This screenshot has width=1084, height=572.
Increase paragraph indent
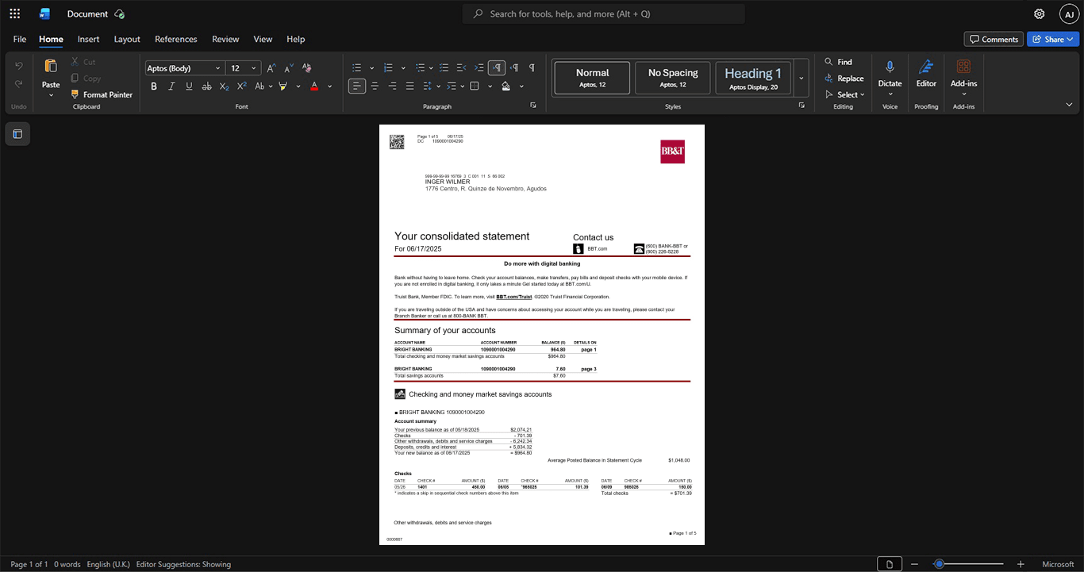[x=479, y=68]
